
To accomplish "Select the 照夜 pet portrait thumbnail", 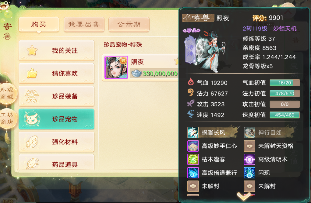I will pyautogui.click(x=116, y=67).
